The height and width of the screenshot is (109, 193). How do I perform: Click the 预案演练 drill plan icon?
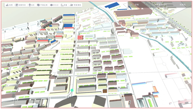coord(71,5)
